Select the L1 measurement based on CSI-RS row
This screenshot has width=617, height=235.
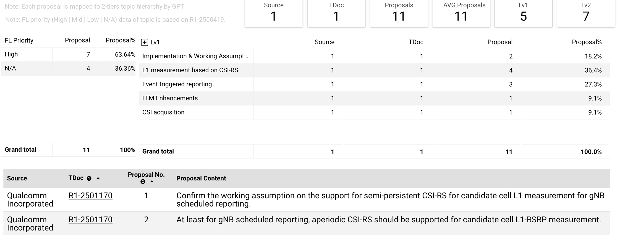coord(374,70)
